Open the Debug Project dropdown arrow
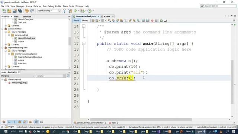This screenshot has width=238, height=134. click(x=86, y=11)
